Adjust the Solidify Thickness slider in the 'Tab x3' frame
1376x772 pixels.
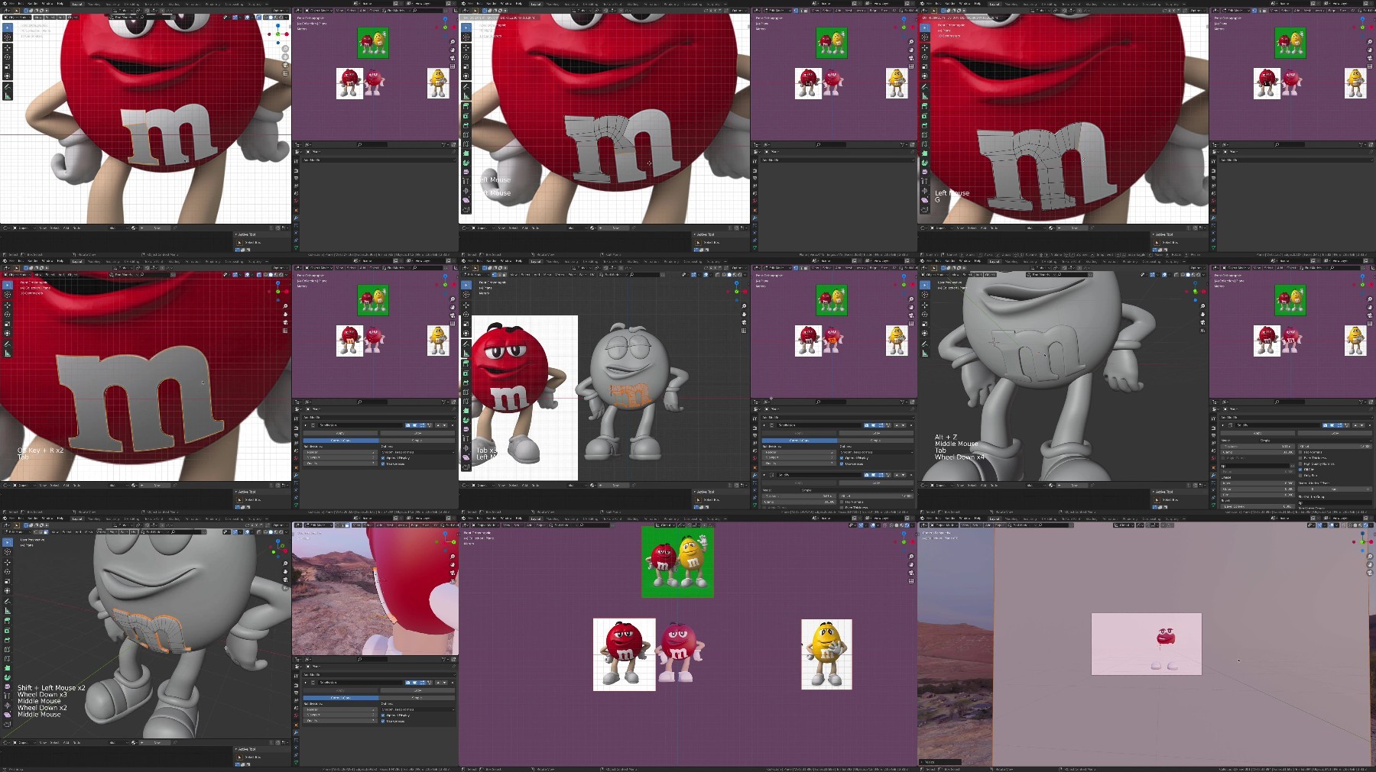pos(799,496)
